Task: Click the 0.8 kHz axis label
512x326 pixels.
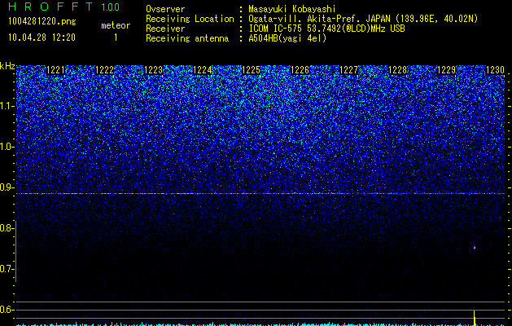Action: pos(7,228)
